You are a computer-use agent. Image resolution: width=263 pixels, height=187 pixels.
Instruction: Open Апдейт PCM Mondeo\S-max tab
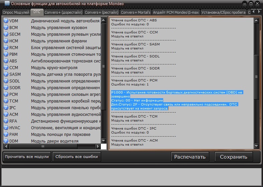coord(176,12)
